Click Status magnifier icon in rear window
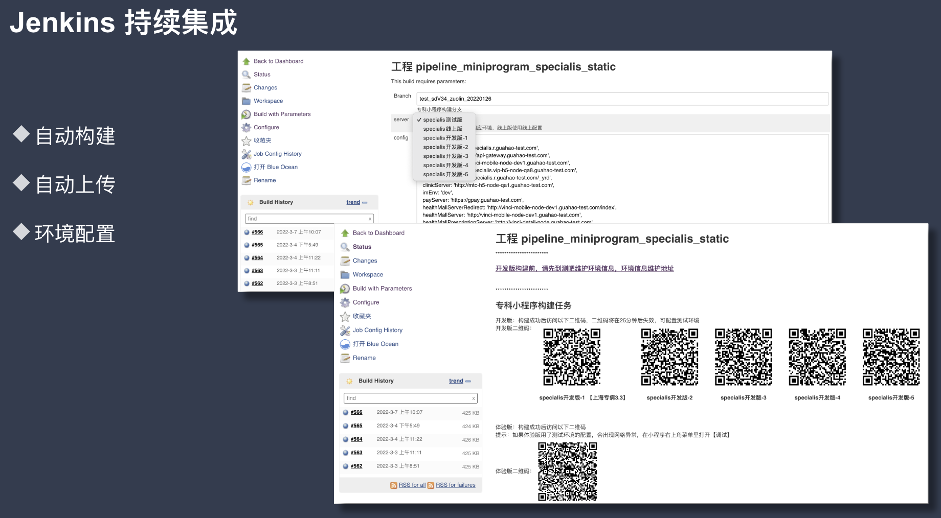The width and height of the screenshot is (941, 518). tap(246, 75)
